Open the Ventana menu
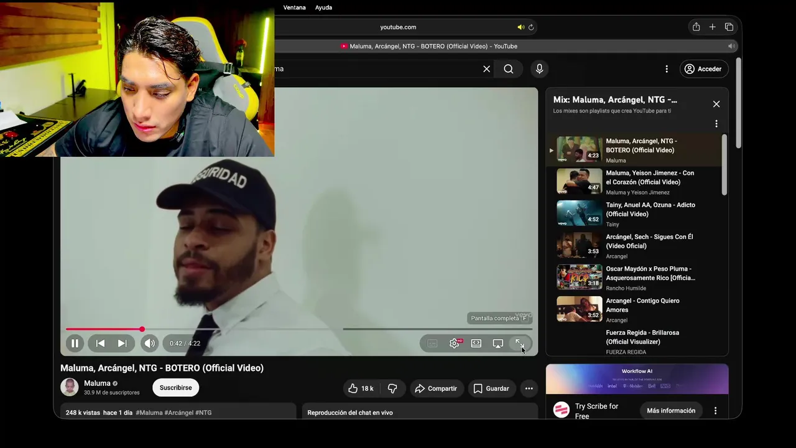 pyautogui.click(x=295, y=7)
